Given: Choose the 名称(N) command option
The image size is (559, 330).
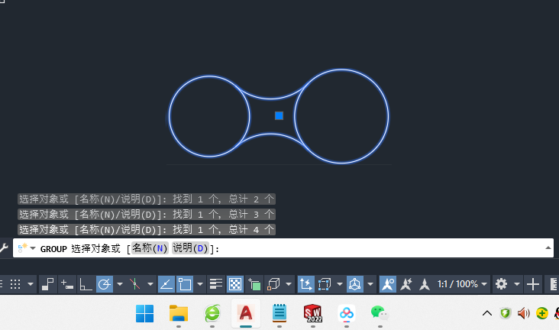Looking at the screenshot, I should point(149,248).
